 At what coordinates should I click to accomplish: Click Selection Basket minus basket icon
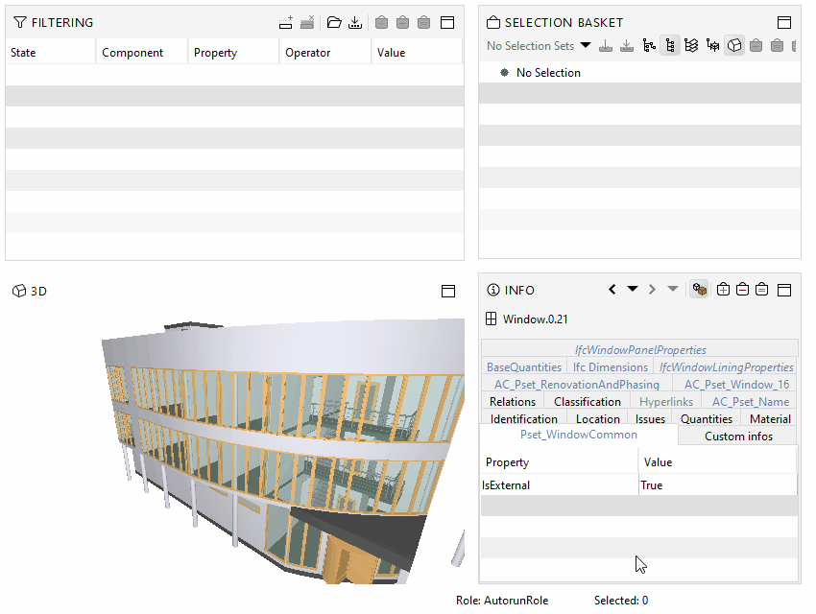click(756, 46)
